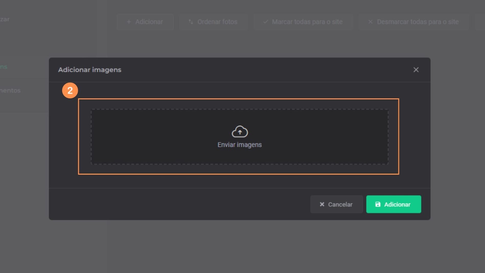Select 'Ordenar fotos' in the toolbar
The height and width of the screenshot is (273, 485).
point(213,22)
